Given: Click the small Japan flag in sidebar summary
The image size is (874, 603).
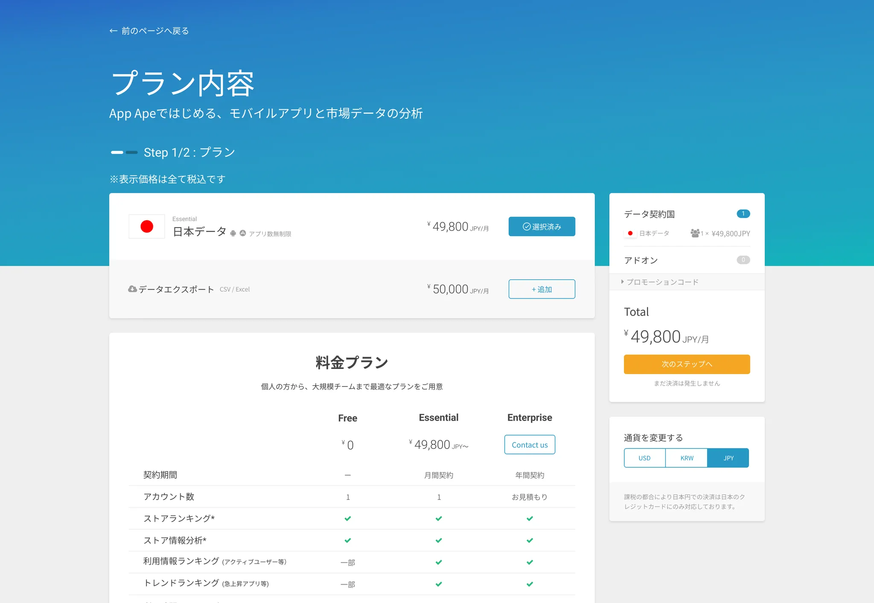Looking at the screenshot, I should click(630, 233).
